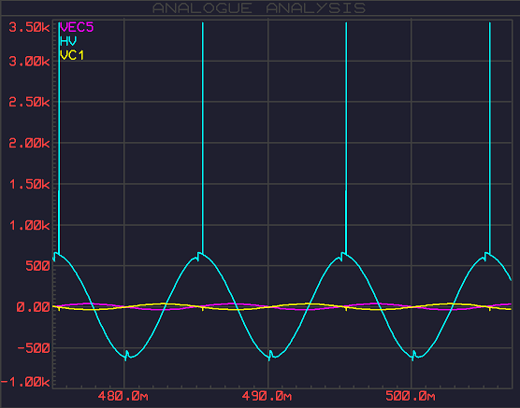Select the cyan HV trace label
The height and width of the screenshot is (408, 520).
coord(68,41)
